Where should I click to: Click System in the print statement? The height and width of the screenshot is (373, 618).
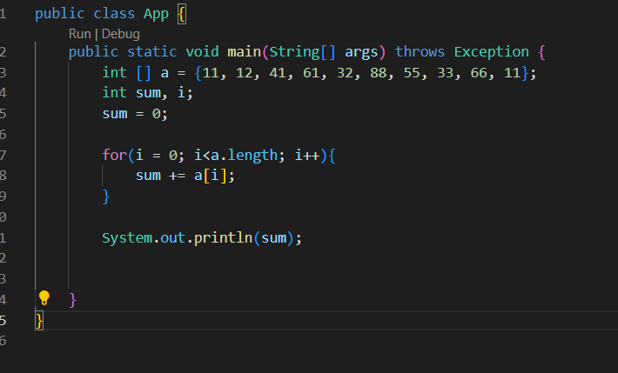click(127, 238)
